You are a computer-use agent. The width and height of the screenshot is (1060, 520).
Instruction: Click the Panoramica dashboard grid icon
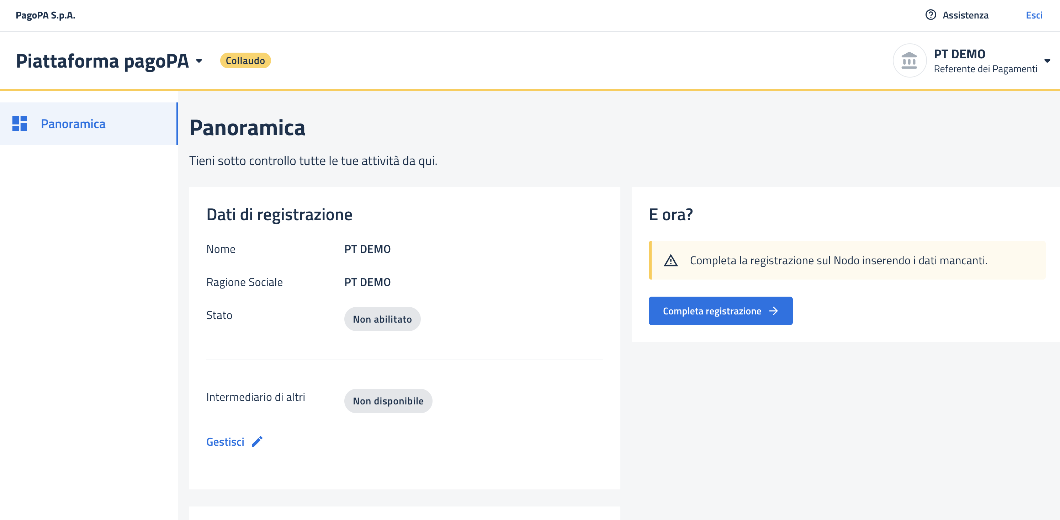19,123
